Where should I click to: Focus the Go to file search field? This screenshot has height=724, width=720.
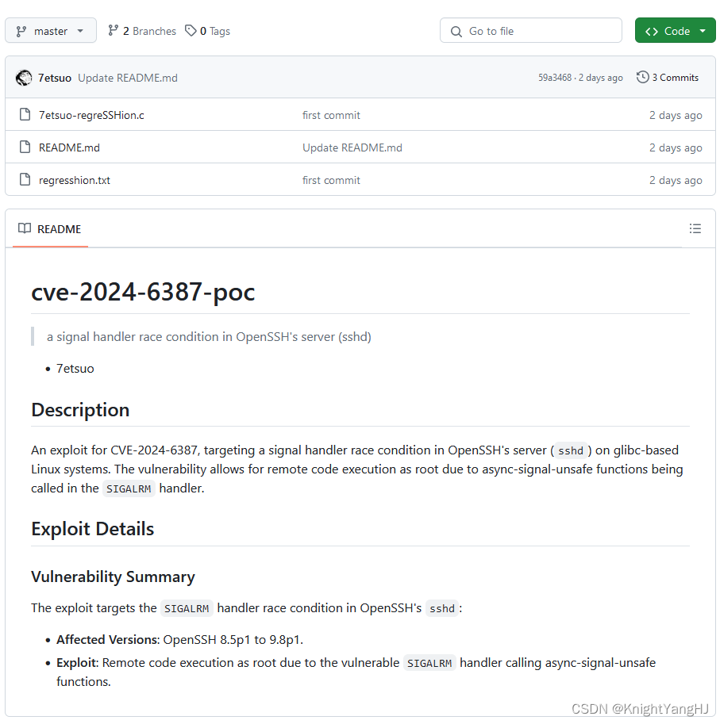530,31
